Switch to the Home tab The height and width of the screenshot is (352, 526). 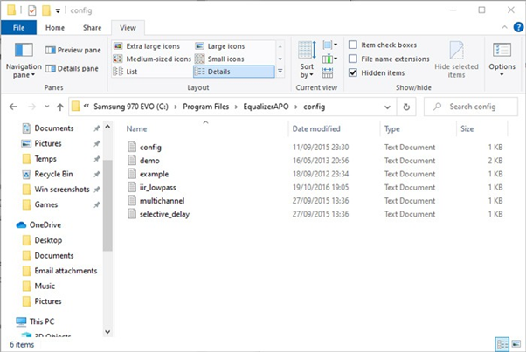pyautogui.click(x=55, y=28)
